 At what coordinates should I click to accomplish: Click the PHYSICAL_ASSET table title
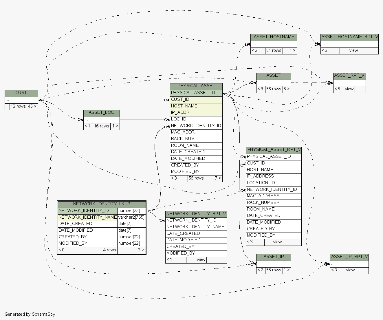coord(196,86)
